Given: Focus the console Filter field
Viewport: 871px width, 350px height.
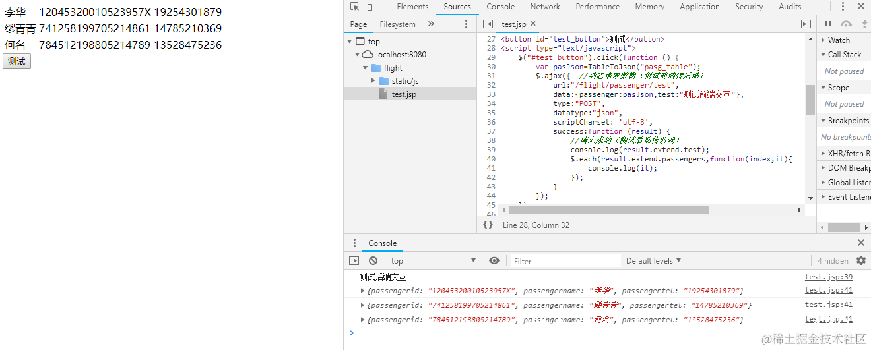Looking at the screenshot, I should (565, 261).
